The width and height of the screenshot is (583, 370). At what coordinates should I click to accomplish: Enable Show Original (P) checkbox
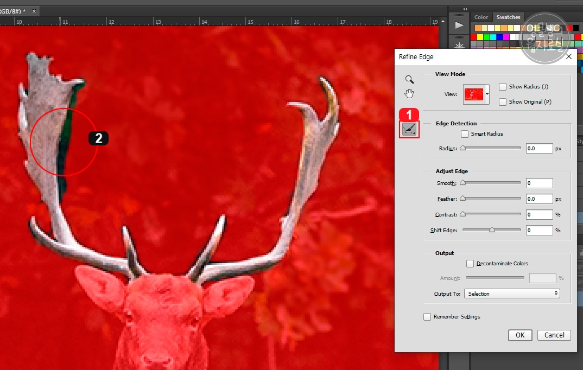503,102
